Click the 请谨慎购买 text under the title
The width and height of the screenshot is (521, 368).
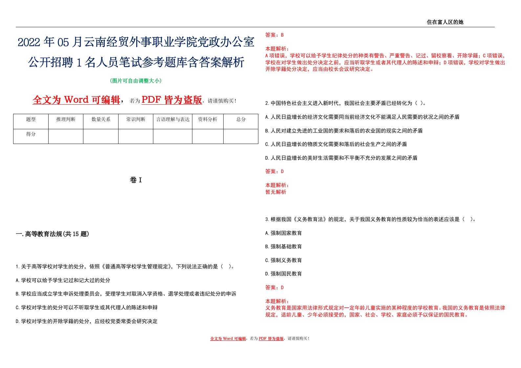point(222,101)
